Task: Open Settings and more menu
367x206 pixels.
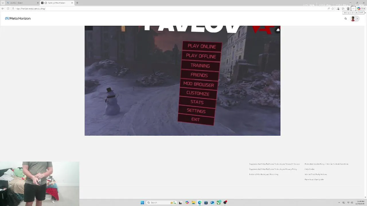Action: coord(354,9)
